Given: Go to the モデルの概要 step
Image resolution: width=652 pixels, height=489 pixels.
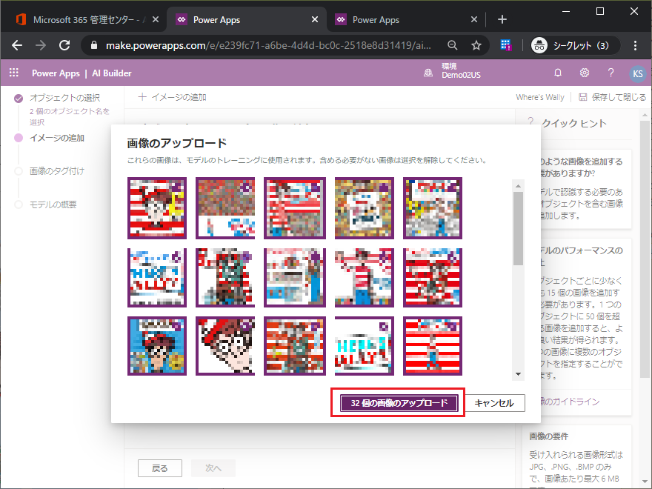Looking at the screenshot, I should point(53,204).
